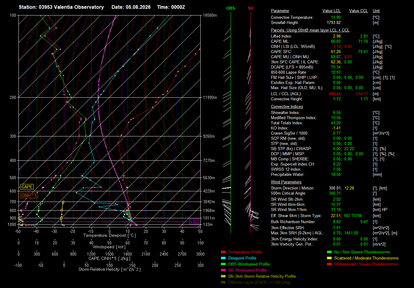Click the KO Index value '-1.41'

tap(336, 128)
